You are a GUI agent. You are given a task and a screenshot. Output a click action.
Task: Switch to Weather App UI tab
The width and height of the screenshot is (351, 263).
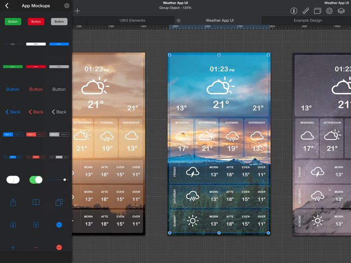click(x=220, y=20)
